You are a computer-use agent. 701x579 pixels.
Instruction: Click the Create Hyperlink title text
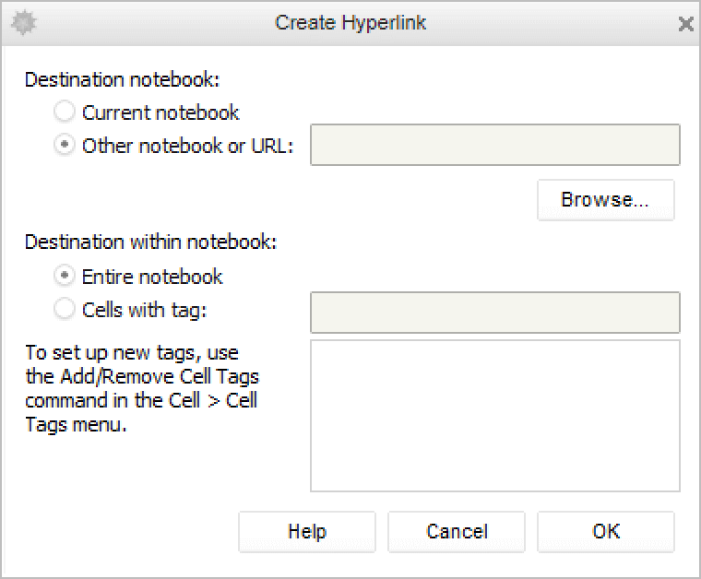point(350,23)
